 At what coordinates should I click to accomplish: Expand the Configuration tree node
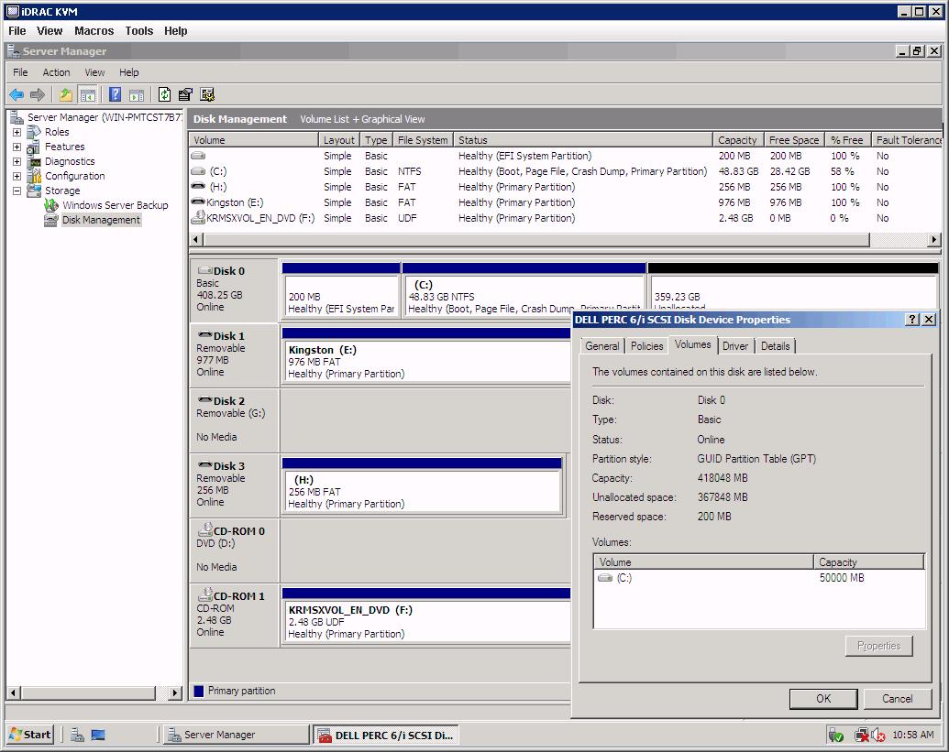pyautogui.click(x=17, y=176)
